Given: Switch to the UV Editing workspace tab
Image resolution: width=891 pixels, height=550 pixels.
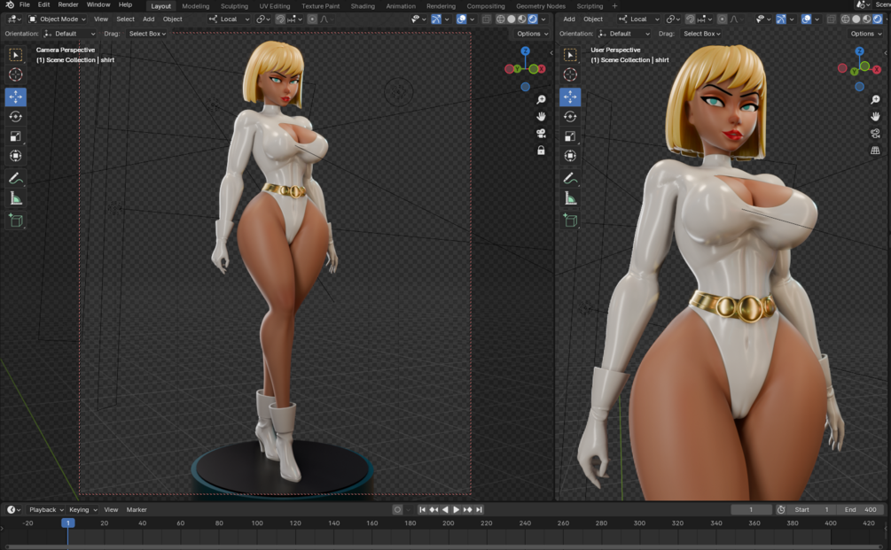Looking at the screenshot, I should (x=275, y=6).
